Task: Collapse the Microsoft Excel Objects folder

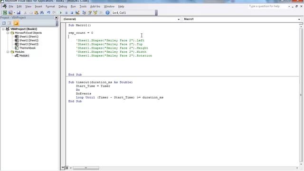Action: click(x=8, y=33)
